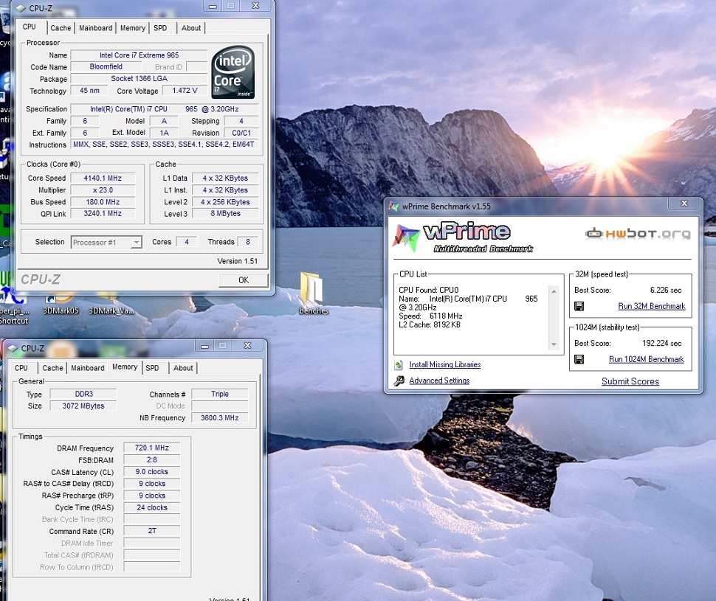The image size is (716, 601).
Task: Click the Intel Core i7 logo
Action: pos(233,72)
